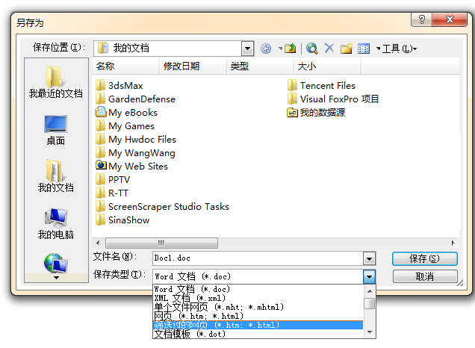Click the Search the Web icon
Screen dimensions: 475x348
click(311, 49)
